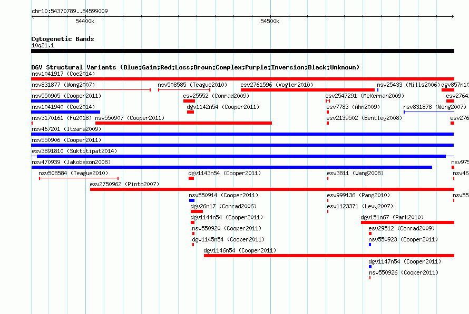The width and height of the screenshot is (469, 314).
Task: Click esv2761596 (Vogler2010) label
Action: pos(277,85)
